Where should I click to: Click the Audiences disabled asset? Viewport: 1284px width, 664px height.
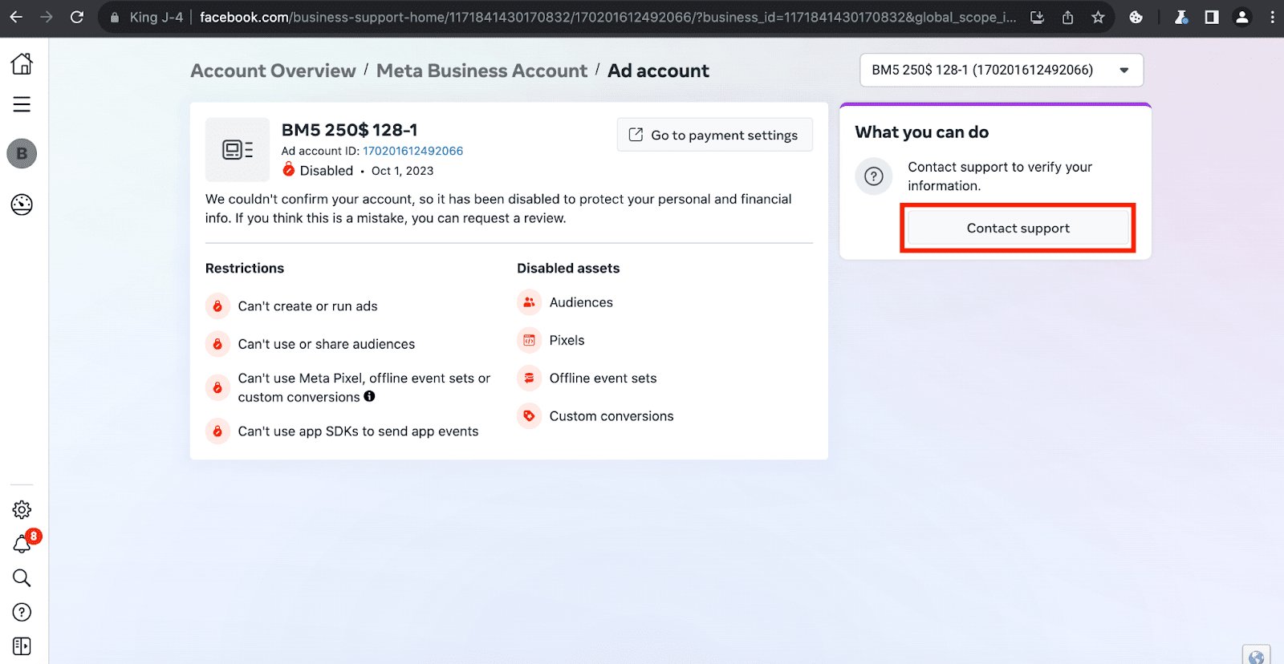click(x=581, y=302)
